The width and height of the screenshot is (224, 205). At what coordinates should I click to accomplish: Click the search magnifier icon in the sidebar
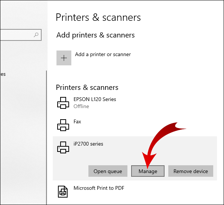pyautogui.click(x=36, y=35)
